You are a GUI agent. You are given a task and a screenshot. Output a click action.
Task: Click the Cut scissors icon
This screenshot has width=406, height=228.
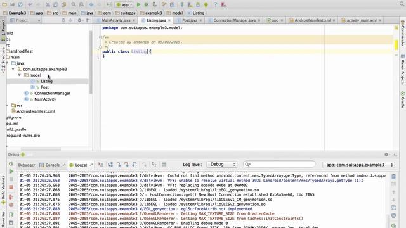pyautogui.click(x=48, y=4)
